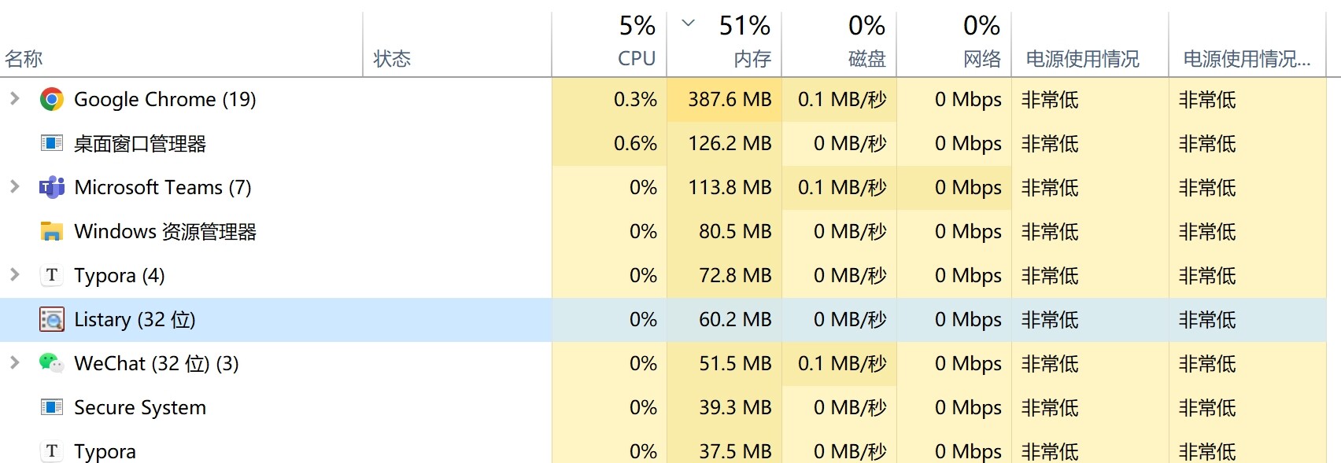1341x463 pixels.
Task: Expand the Microsoft Teams (7) process group
Action: click(14, 187)
